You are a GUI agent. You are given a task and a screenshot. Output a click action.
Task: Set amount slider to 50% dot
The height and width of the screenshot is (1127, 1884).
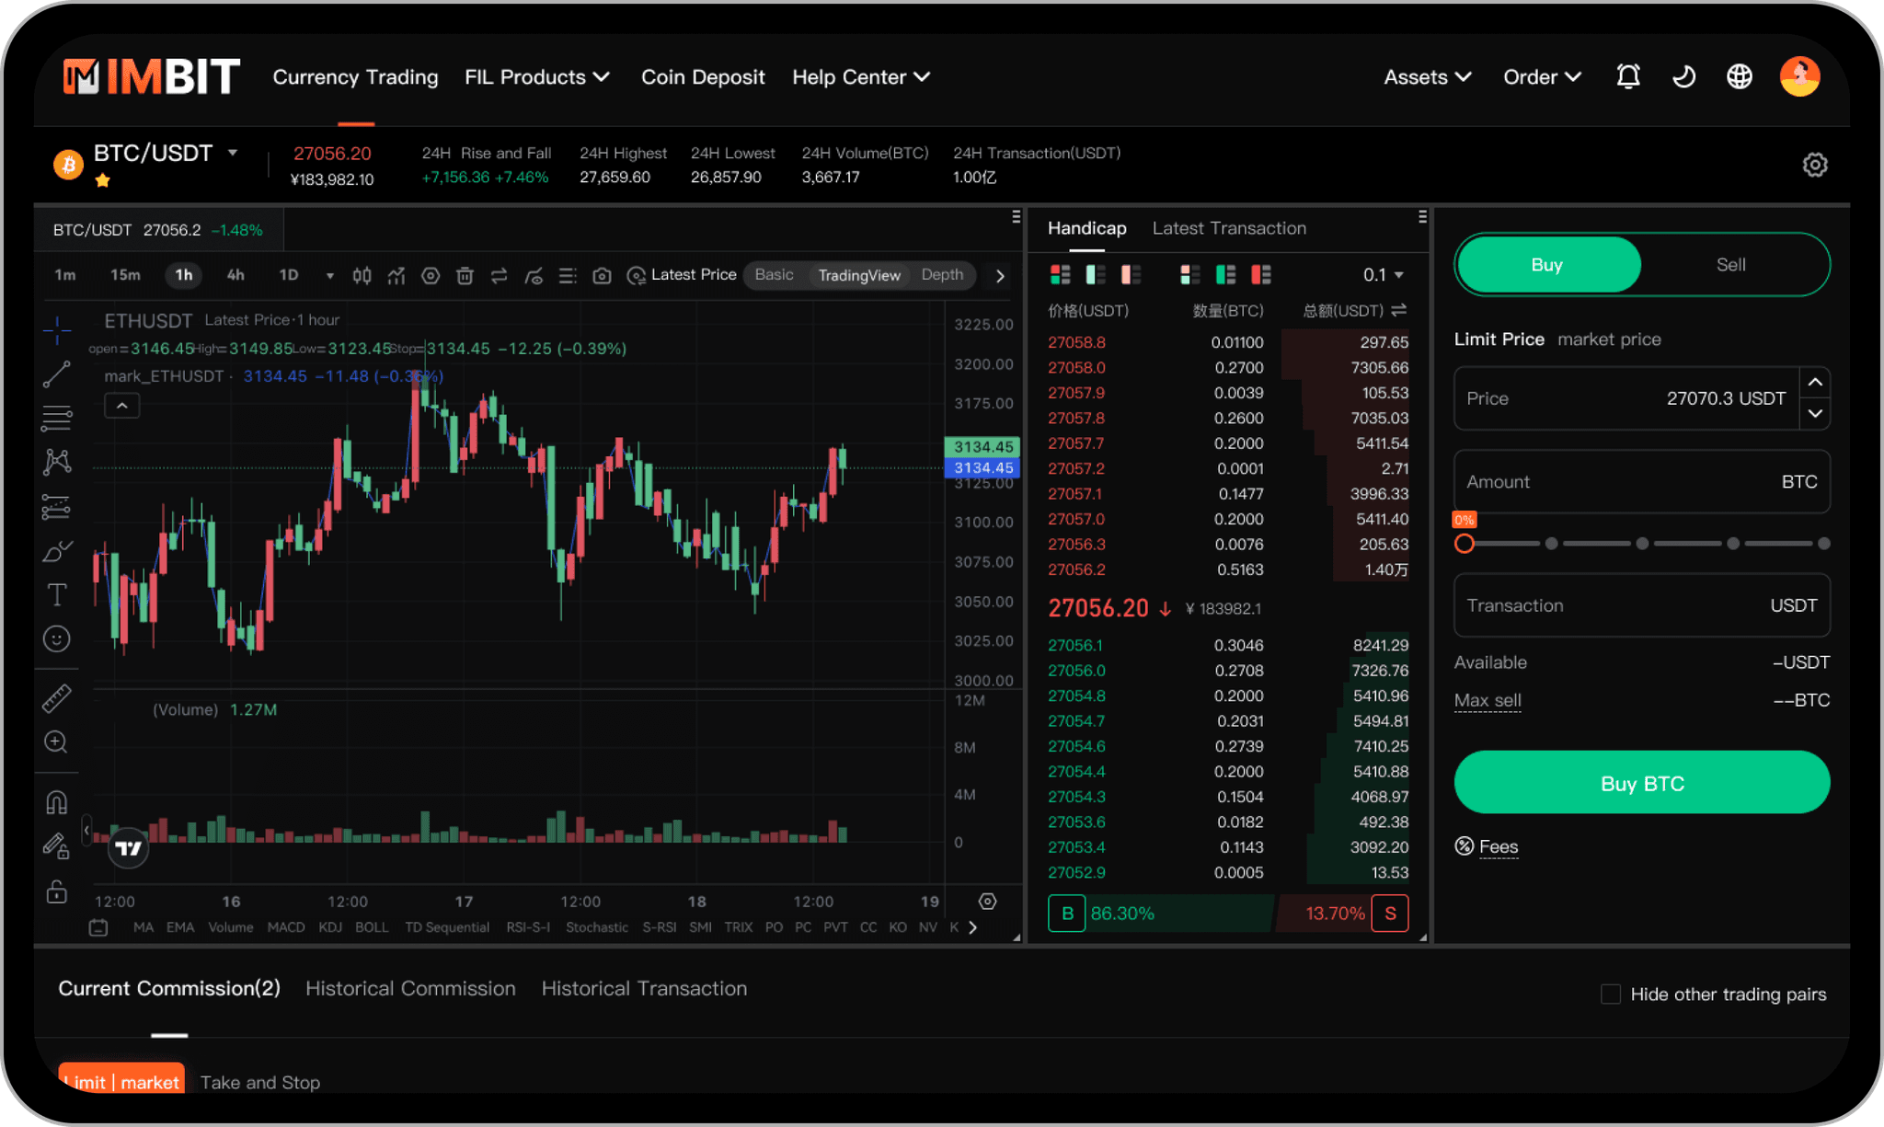click(1642, 544)
